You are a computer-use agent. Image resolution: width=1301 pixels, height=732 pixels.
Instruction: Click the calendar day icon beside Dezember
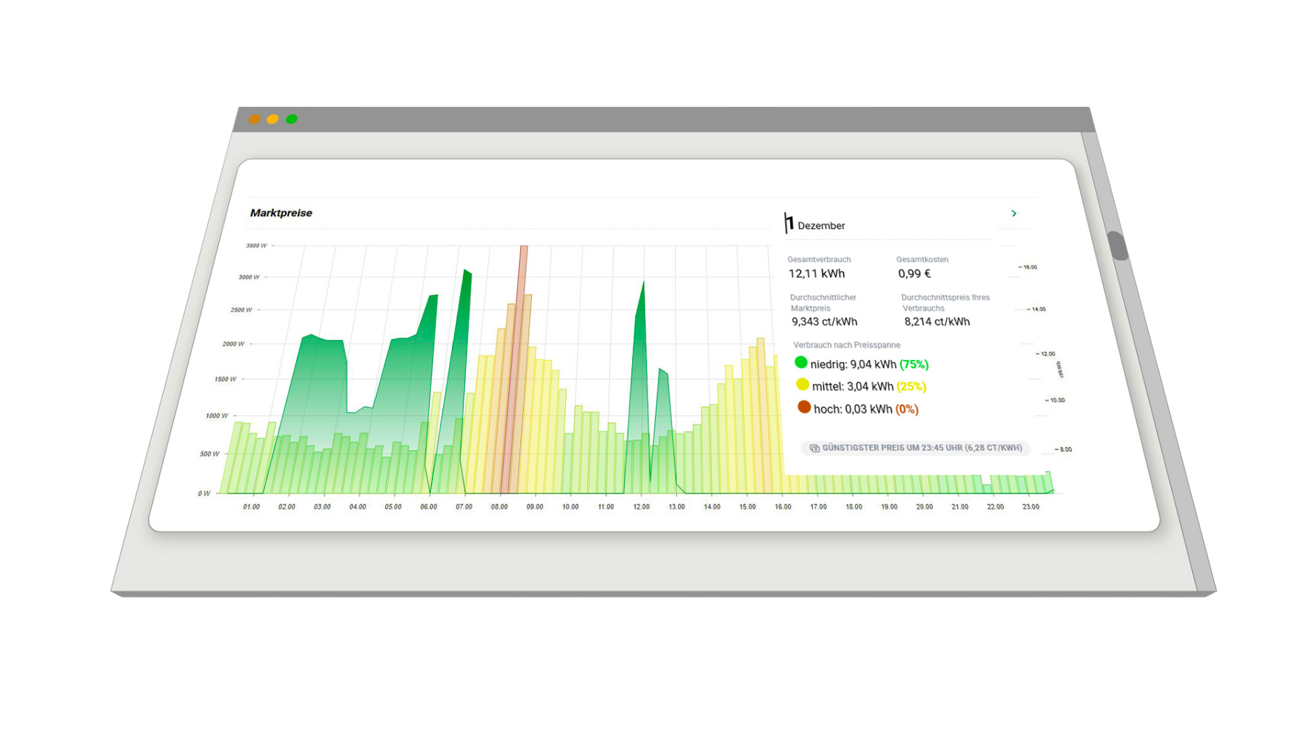(789, 223)
